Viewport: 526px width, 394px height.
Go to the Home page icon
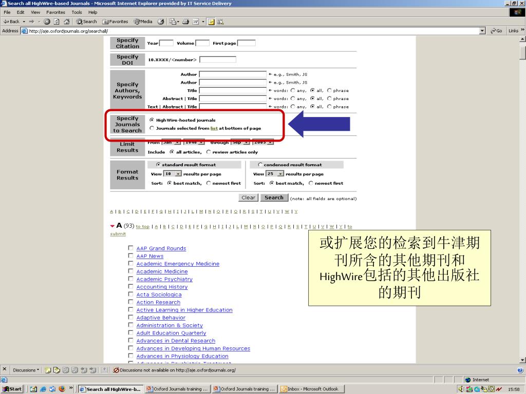point(66,22)
